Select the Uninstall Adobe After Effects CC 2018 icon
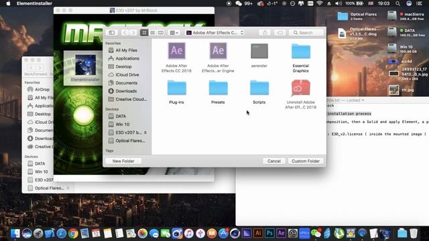 (x=301, y=88)
